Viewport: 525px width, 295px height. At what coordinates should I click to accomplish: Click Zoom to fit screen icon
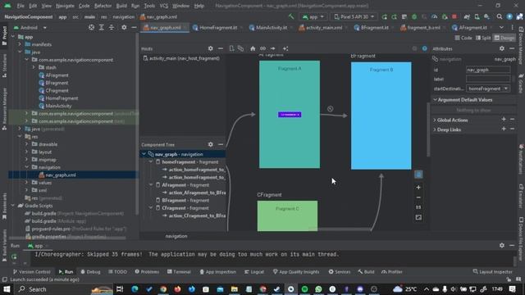pyautogui.click(x=418, y=217)
